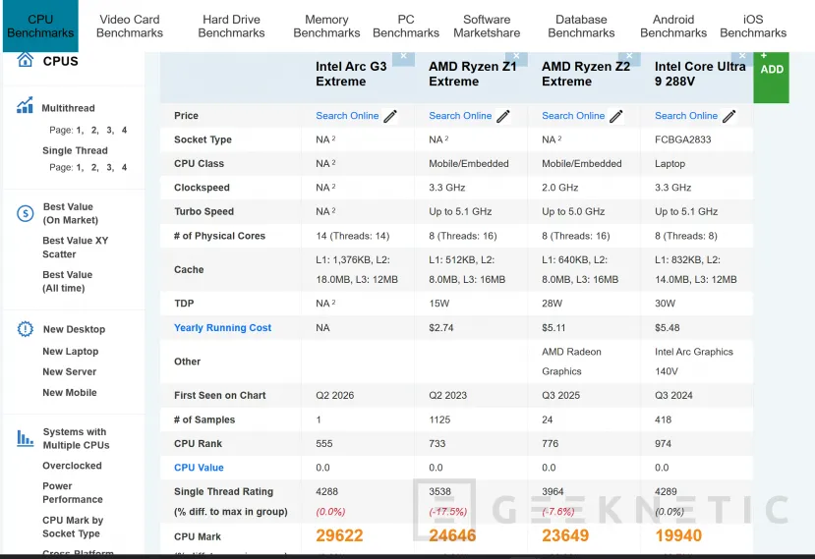Click the Systems with Multiple CPUs bar icon

[x=25, y=438]
